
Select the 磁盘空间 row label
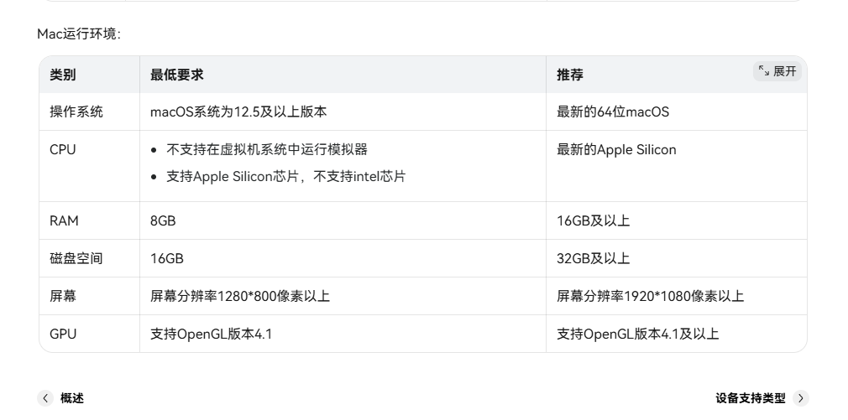pos(76,258)
